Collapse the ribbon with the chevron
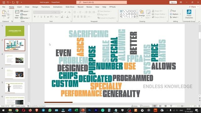The height and width of the screenshot is (113, 201). click(x=199, y=21)
